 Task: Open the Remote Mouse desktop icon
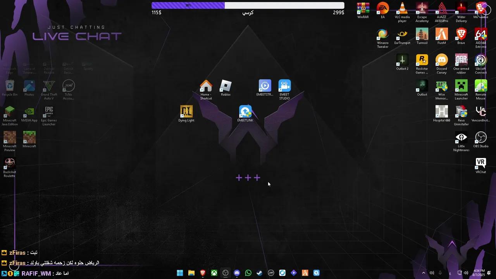(x=481, y=90)
